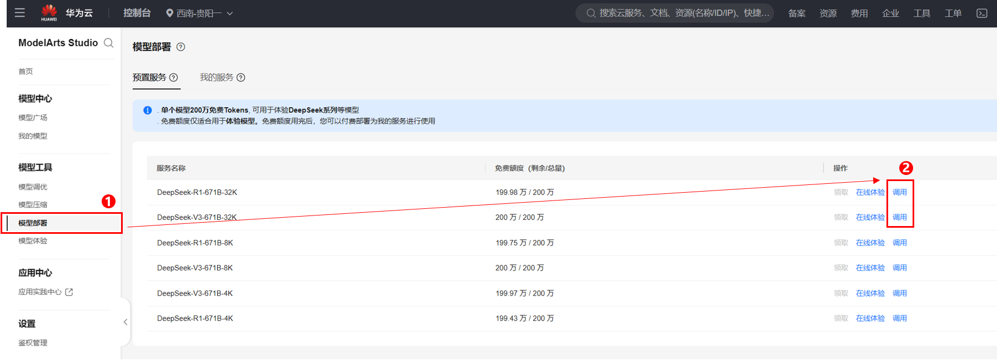
Task: Click quota value 199.43 万 / 200 万
Action: [524, 318]
